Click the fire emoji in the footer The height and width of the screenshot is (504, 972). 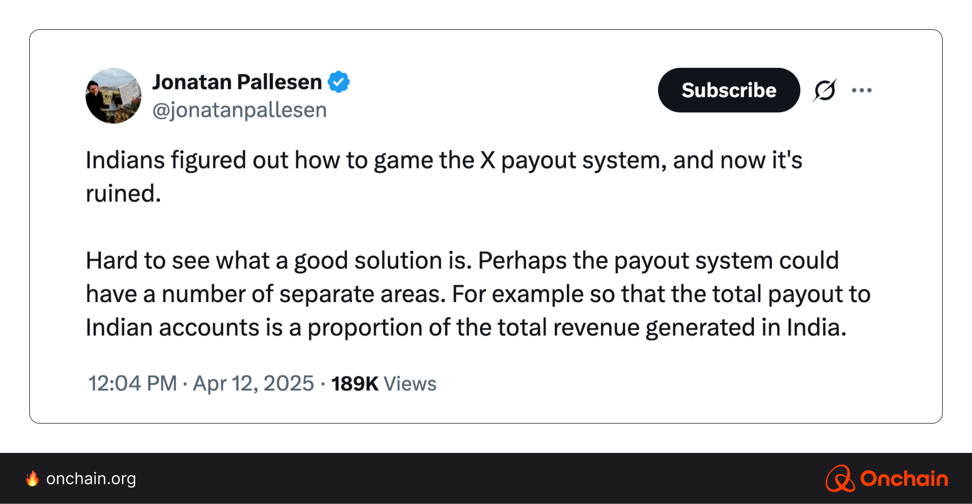(x=32, y=478)
